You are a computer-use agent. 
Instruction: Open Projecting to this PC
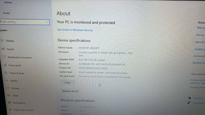[24, 110]
